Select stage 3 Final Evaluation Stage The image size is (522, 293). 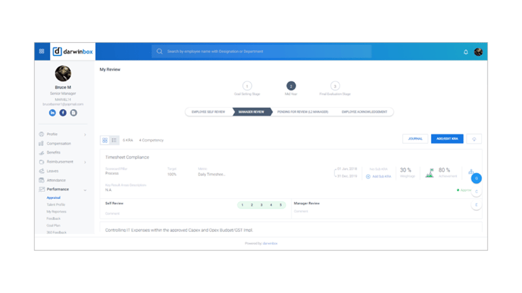click(335, 86)
